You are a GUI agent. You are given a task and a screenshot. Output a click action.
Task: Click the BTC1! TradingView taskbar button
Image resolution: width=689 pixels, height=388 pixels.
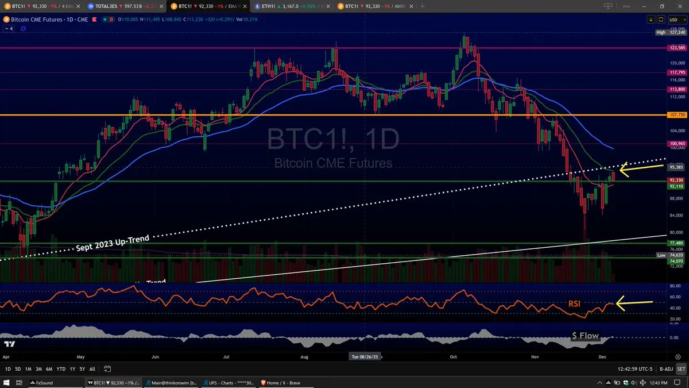point(114,382)
